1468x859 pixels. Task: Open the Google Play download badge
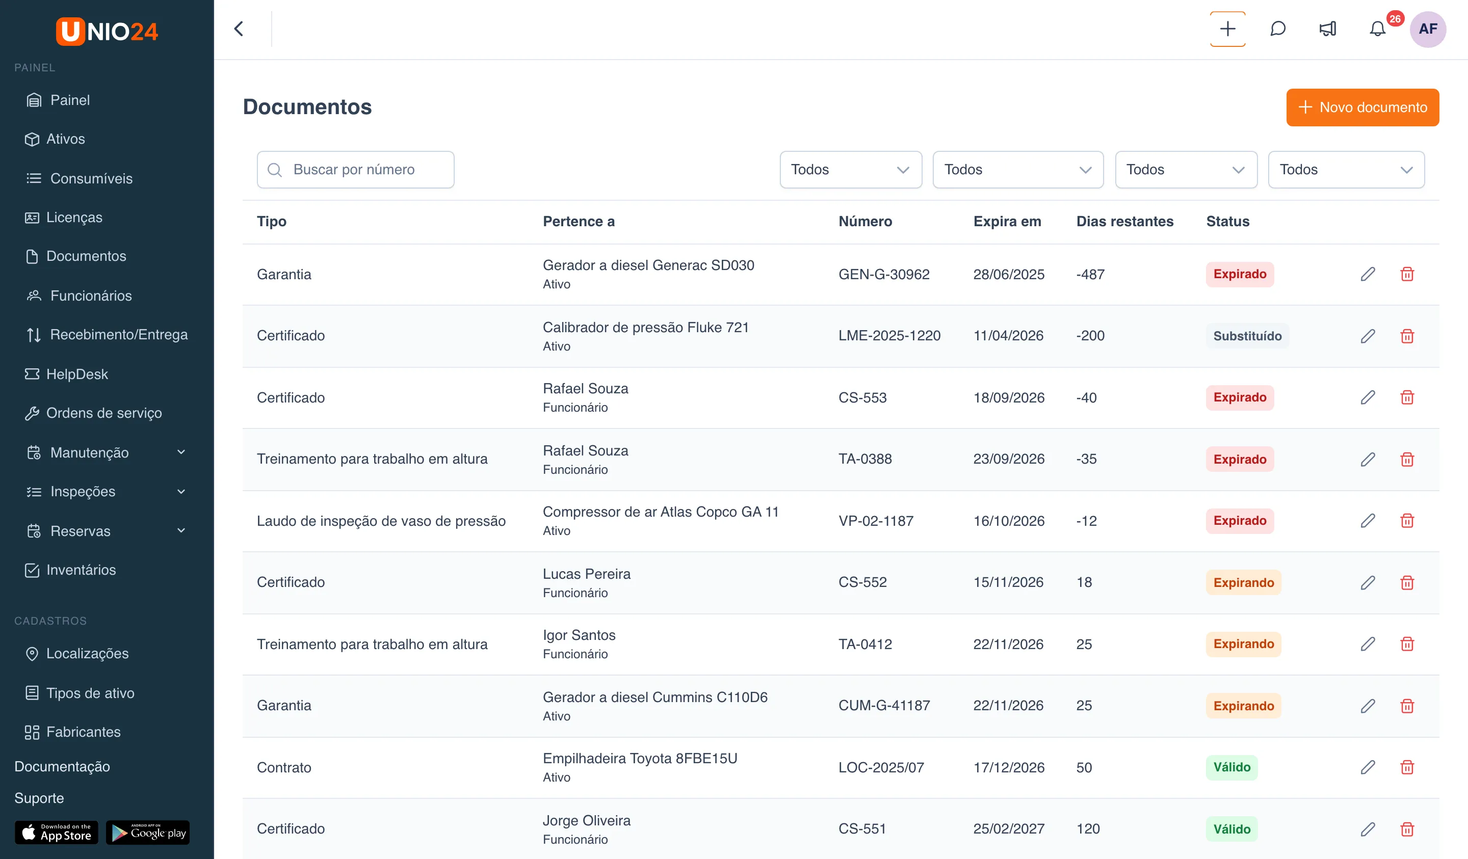click(x=148, y=833)
